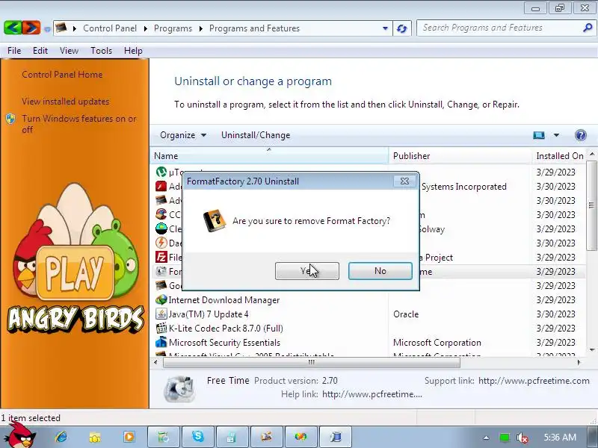Show hidden tray icons arrow
This screenshot has height=448, width=598.
[x=487, y=438]
